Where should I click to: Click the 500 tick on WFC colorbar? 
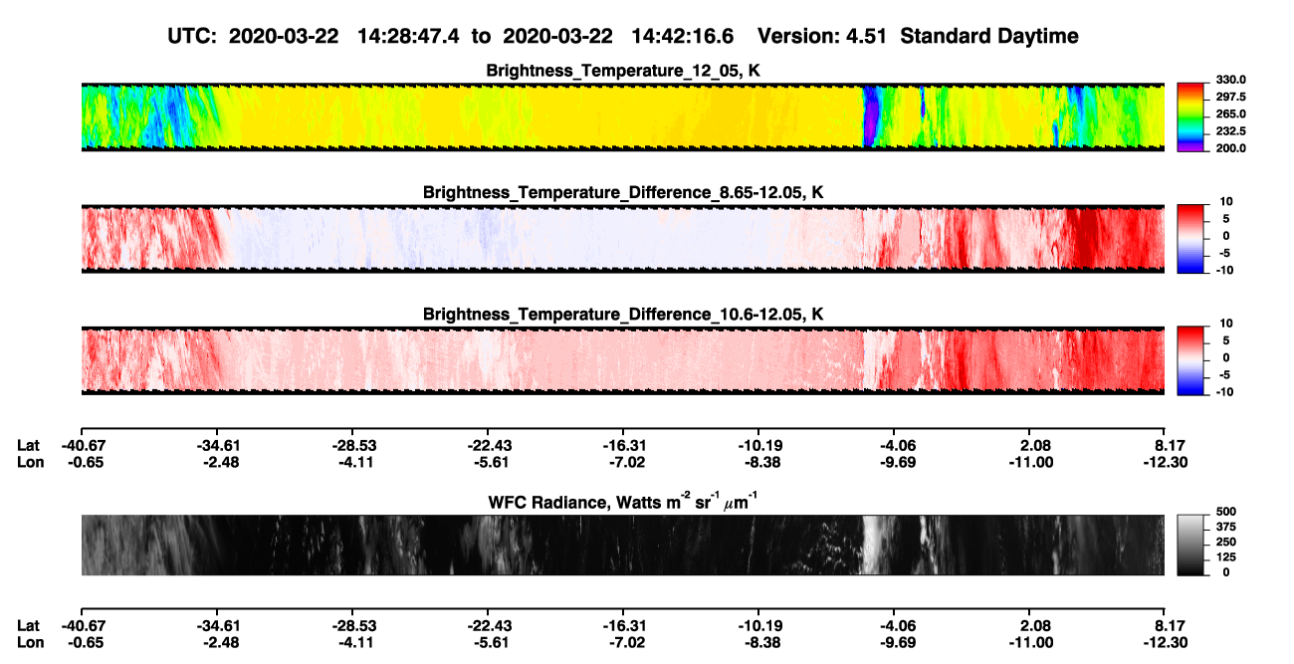pyautogui.click(x=1226, y=512)
